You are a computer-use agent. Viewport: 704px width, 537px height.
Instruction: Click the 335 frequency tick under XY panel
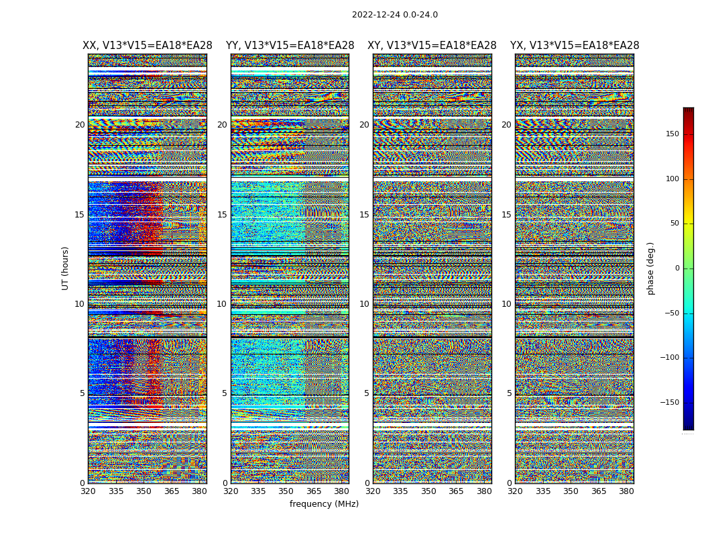coord(400,491)
